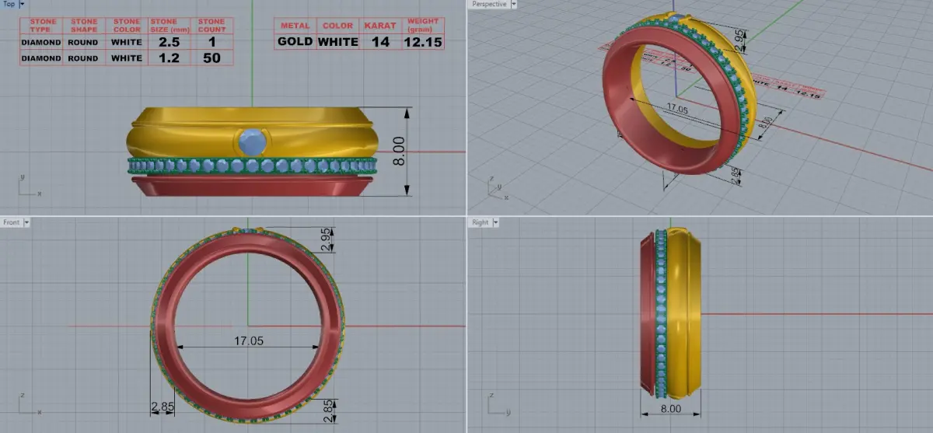Open the Perspective viewport dropdown arrow
The image size is (933, 433).
pyautogui.click(x=513, y=4)
